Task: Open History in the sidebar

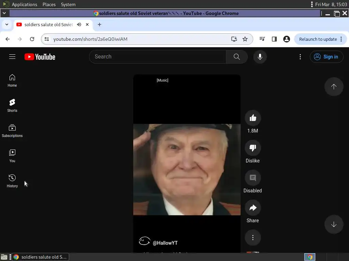Action: pyautogui.click(x=12, y=181)
